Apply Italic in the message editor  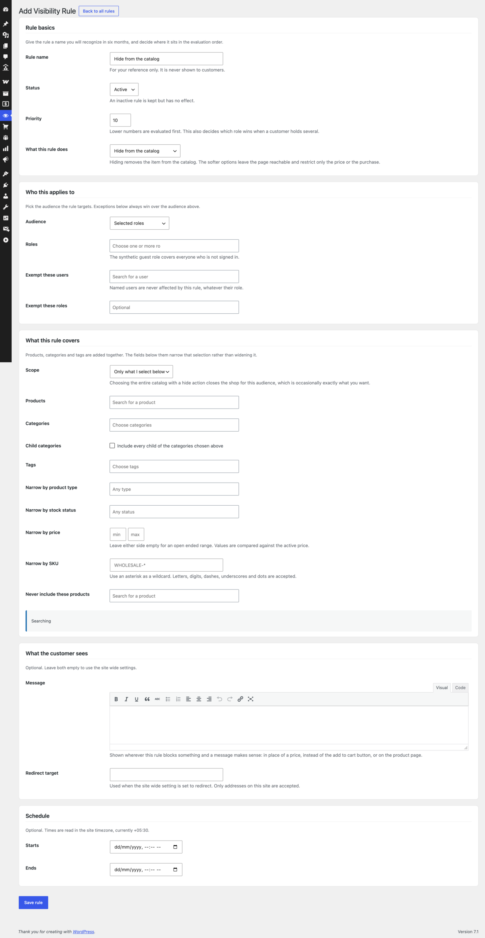pos(126,699)
